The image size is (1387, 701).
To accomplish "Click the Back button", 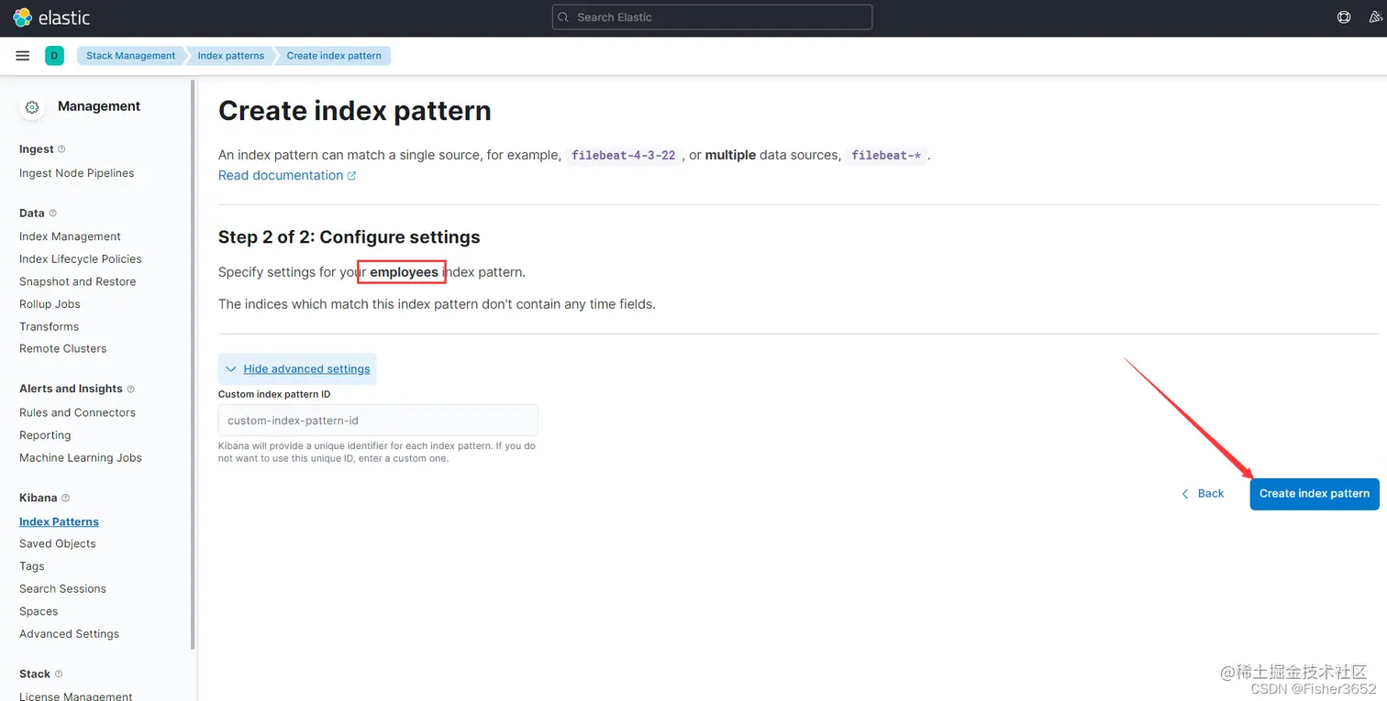I will pos(1203,493).
